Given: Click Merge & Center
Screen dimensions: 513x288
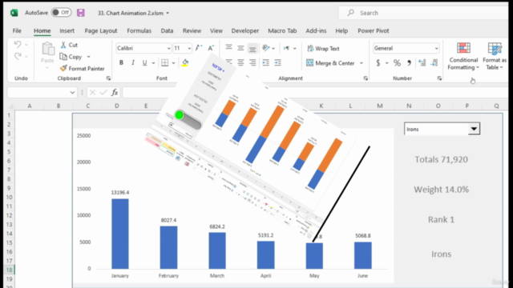Looking at the screenshot, I should 330,63.
